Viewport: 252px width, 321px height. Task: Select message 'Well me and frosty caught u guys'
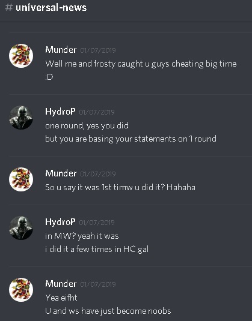tap(141, 64)
